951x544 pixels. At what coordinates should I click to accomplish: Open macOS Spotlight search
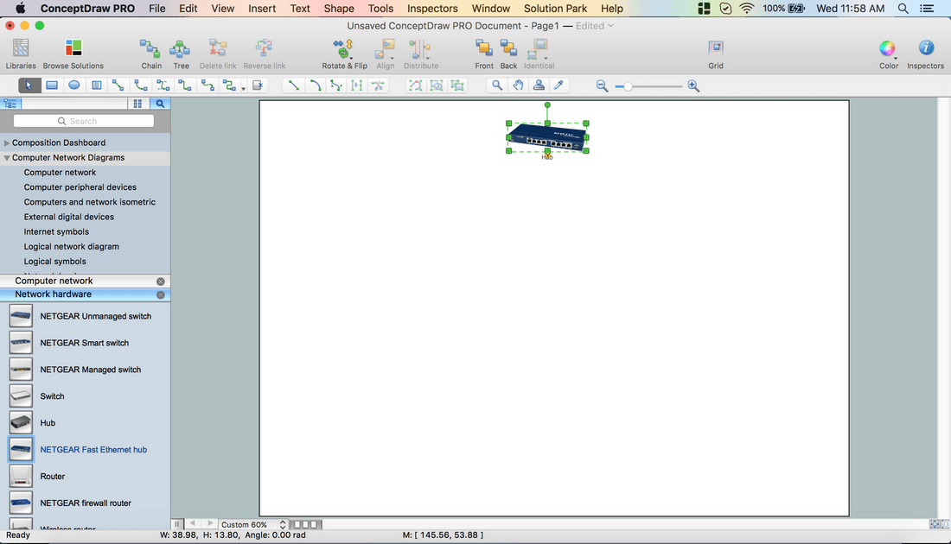tap(903, 9)
